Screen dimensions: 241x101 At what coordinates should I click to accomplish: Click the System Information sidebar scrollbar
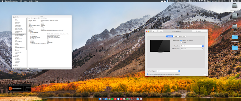[x=27, y=34]
